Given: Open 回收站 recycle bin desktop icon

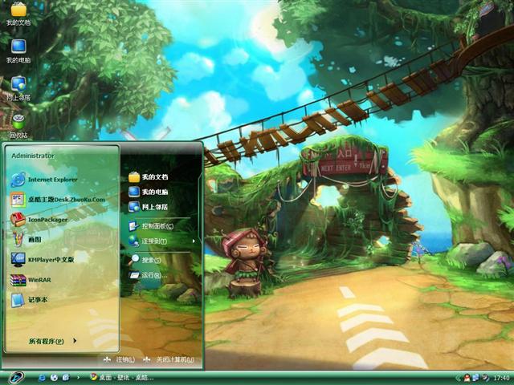Looking at the screenshot, I should click(18, 126).
